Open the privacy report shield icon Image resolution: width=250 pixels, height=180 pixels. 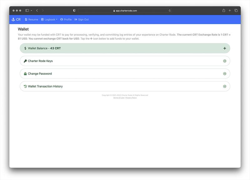pyautogui.click(x=74, y=11)
